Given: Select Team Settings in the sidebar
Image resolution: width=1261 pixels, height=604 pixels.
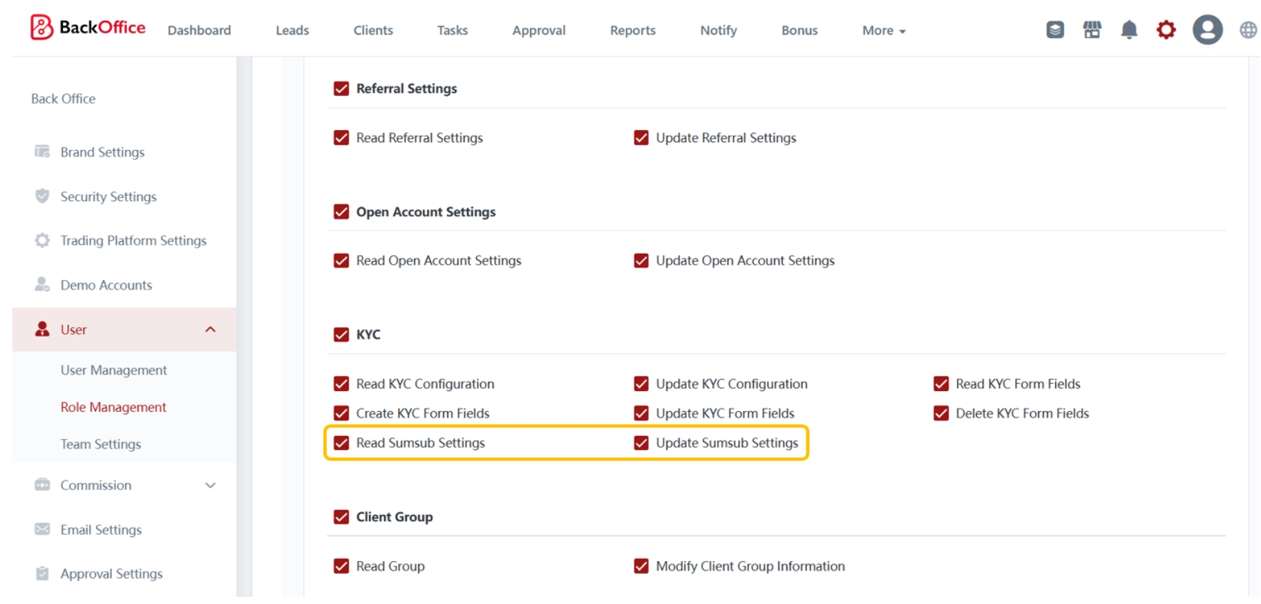Looking at the screenshot, I should tap(100, 444).
